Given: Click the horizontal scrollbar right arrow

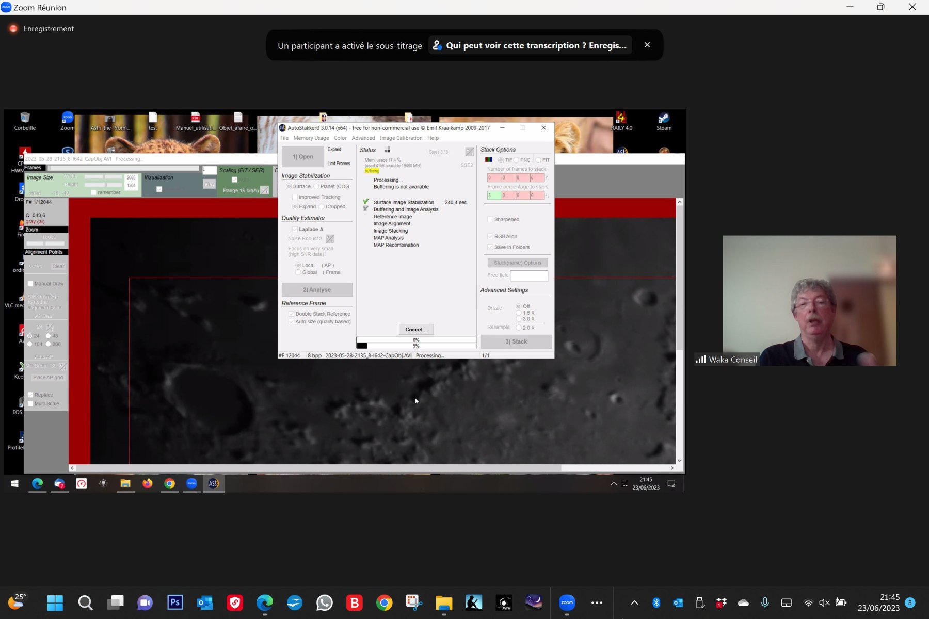Looking at the screenshot, I should [x=672, y=468].
